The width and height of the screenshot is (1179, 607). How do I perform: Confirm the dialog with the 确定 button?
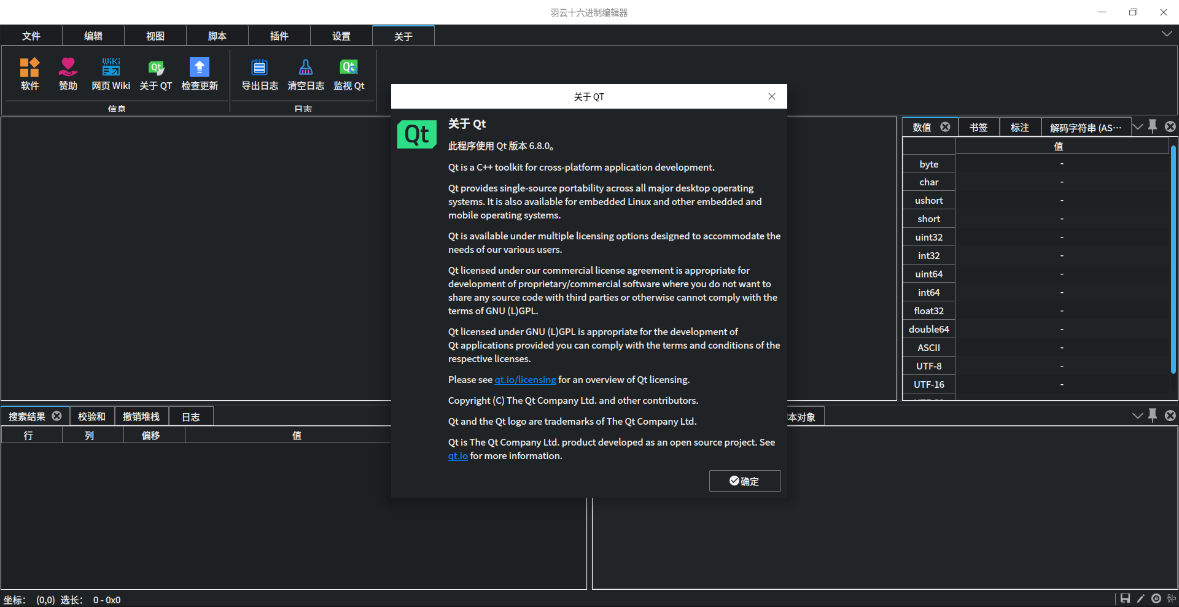pos(745,481)
